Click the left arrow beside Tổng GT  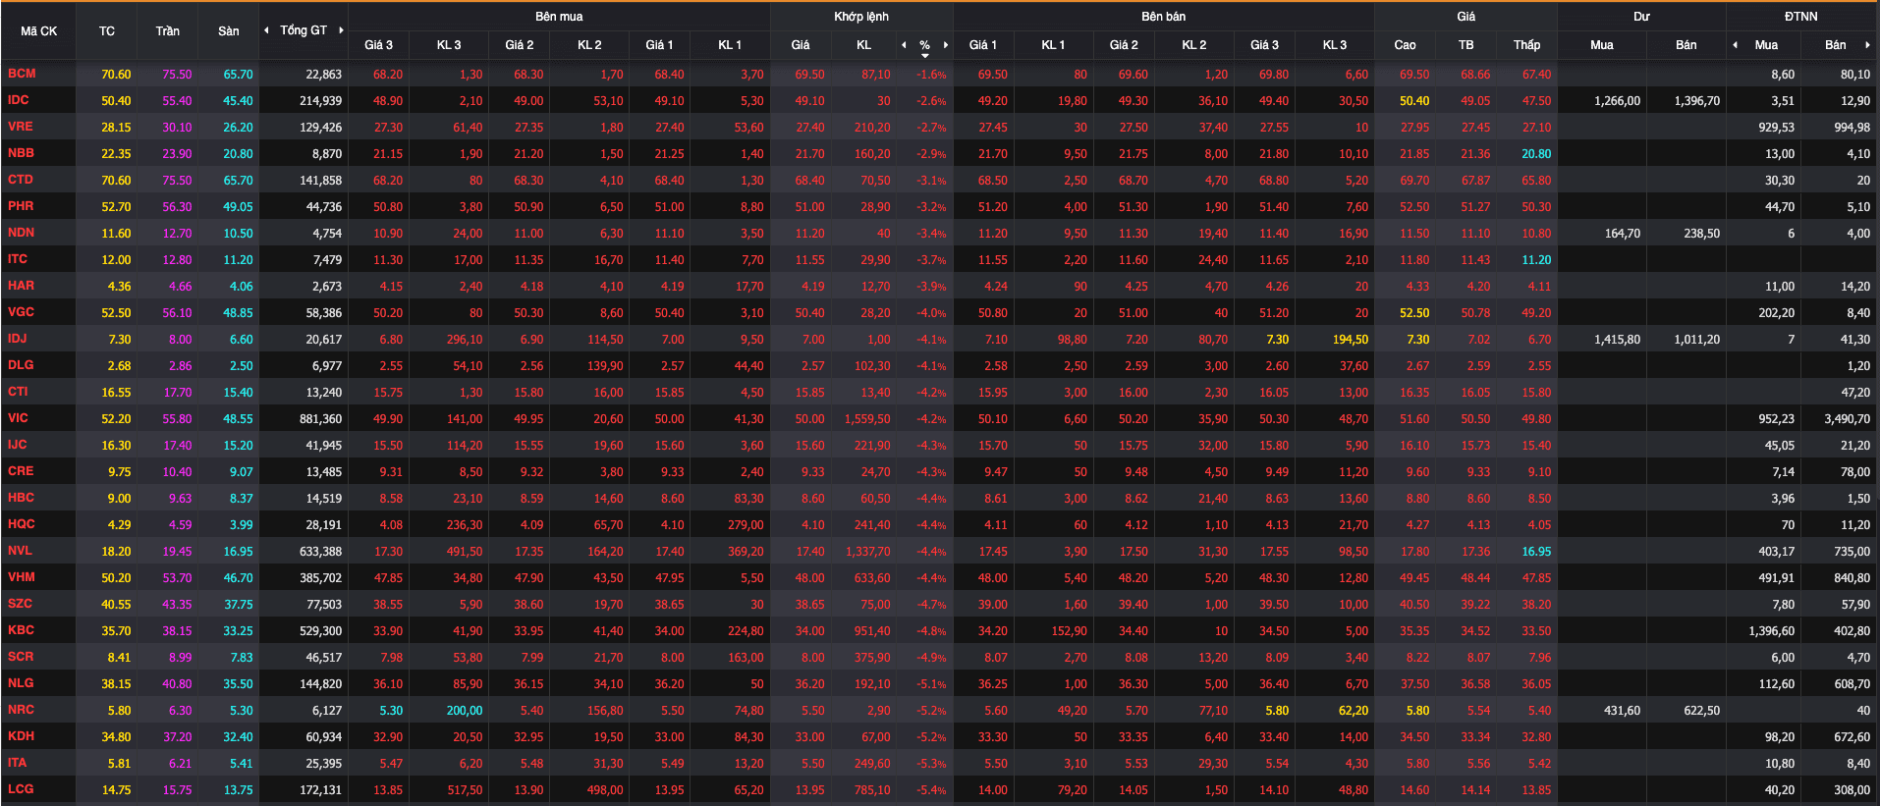266,30
